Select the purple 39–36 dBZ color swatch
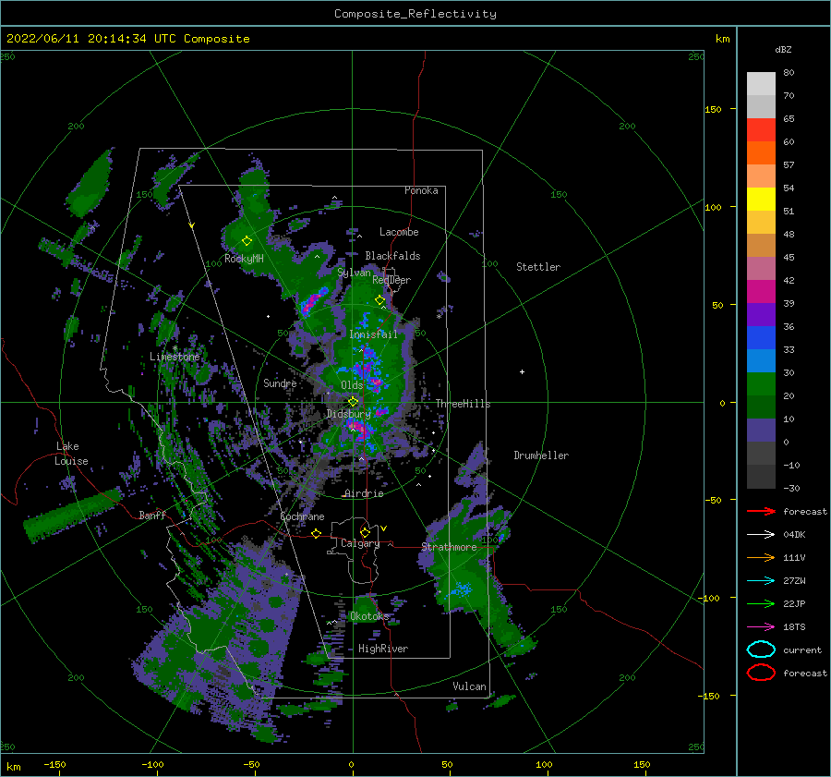The image size is (831, 777). click(x=761, y=314)
